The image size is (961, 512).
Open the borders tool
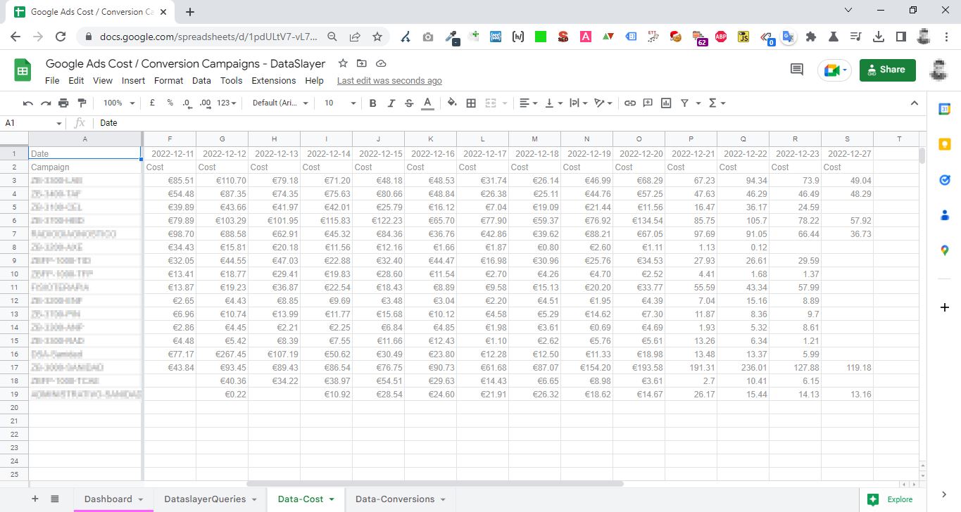point(471,103)
